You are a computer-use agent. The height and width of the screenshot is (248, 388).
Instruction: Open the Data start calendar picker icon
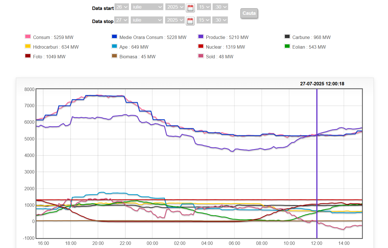190,8
